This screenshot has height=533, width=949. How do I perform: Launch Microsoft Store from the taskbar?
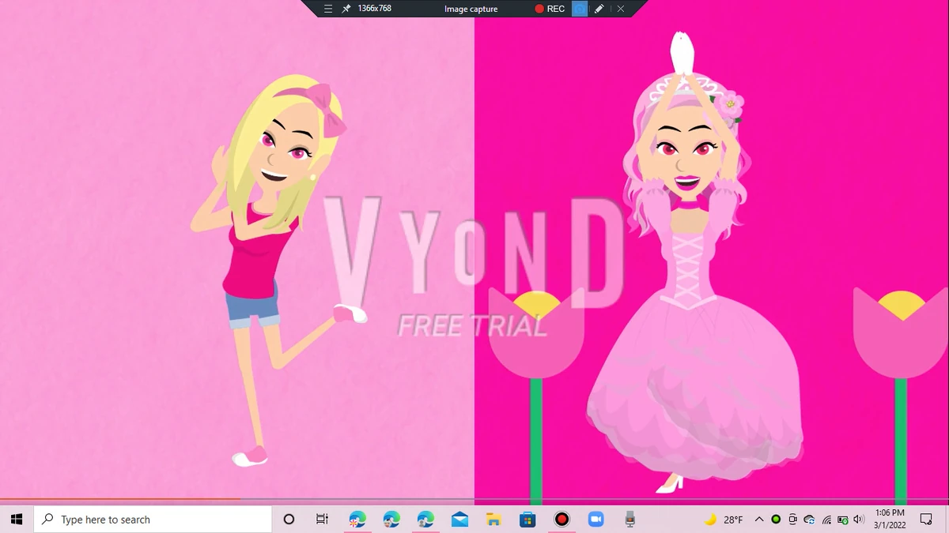[x=527, y=520]
